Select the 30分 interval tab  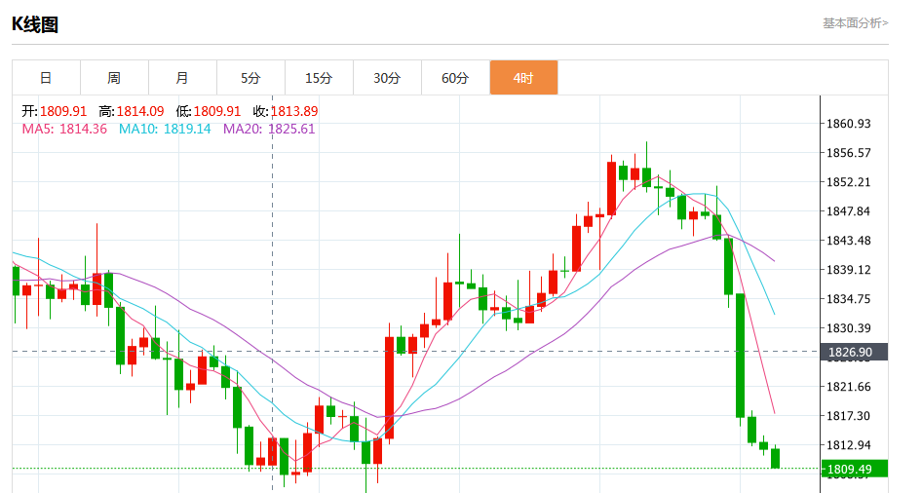click(387, 78)
